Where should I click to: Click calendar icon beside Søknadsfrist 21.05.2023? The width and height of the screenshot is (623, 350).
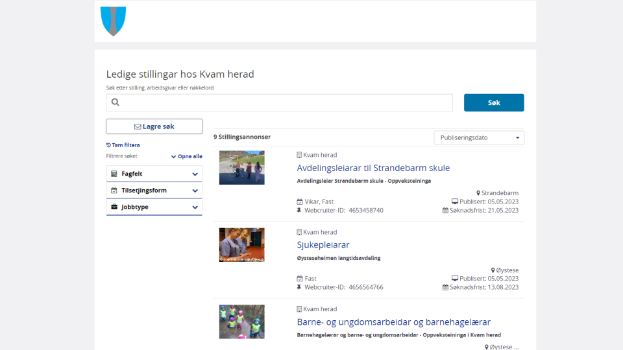(445, 210)
